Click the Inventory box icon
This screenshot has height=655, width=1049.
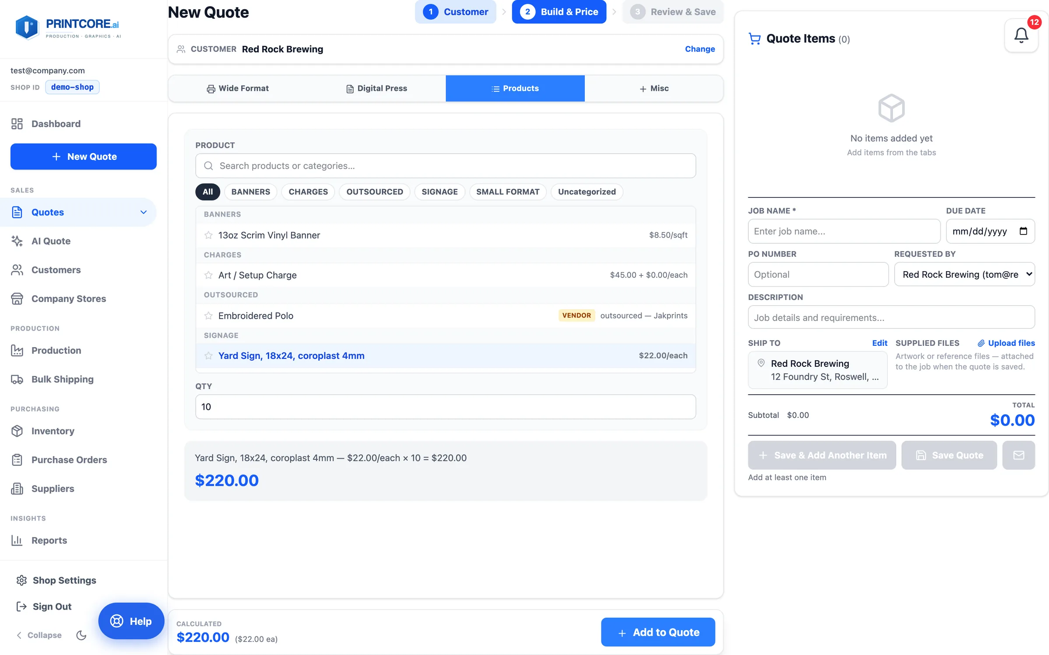pyautogui.click(x=17, y=431)
